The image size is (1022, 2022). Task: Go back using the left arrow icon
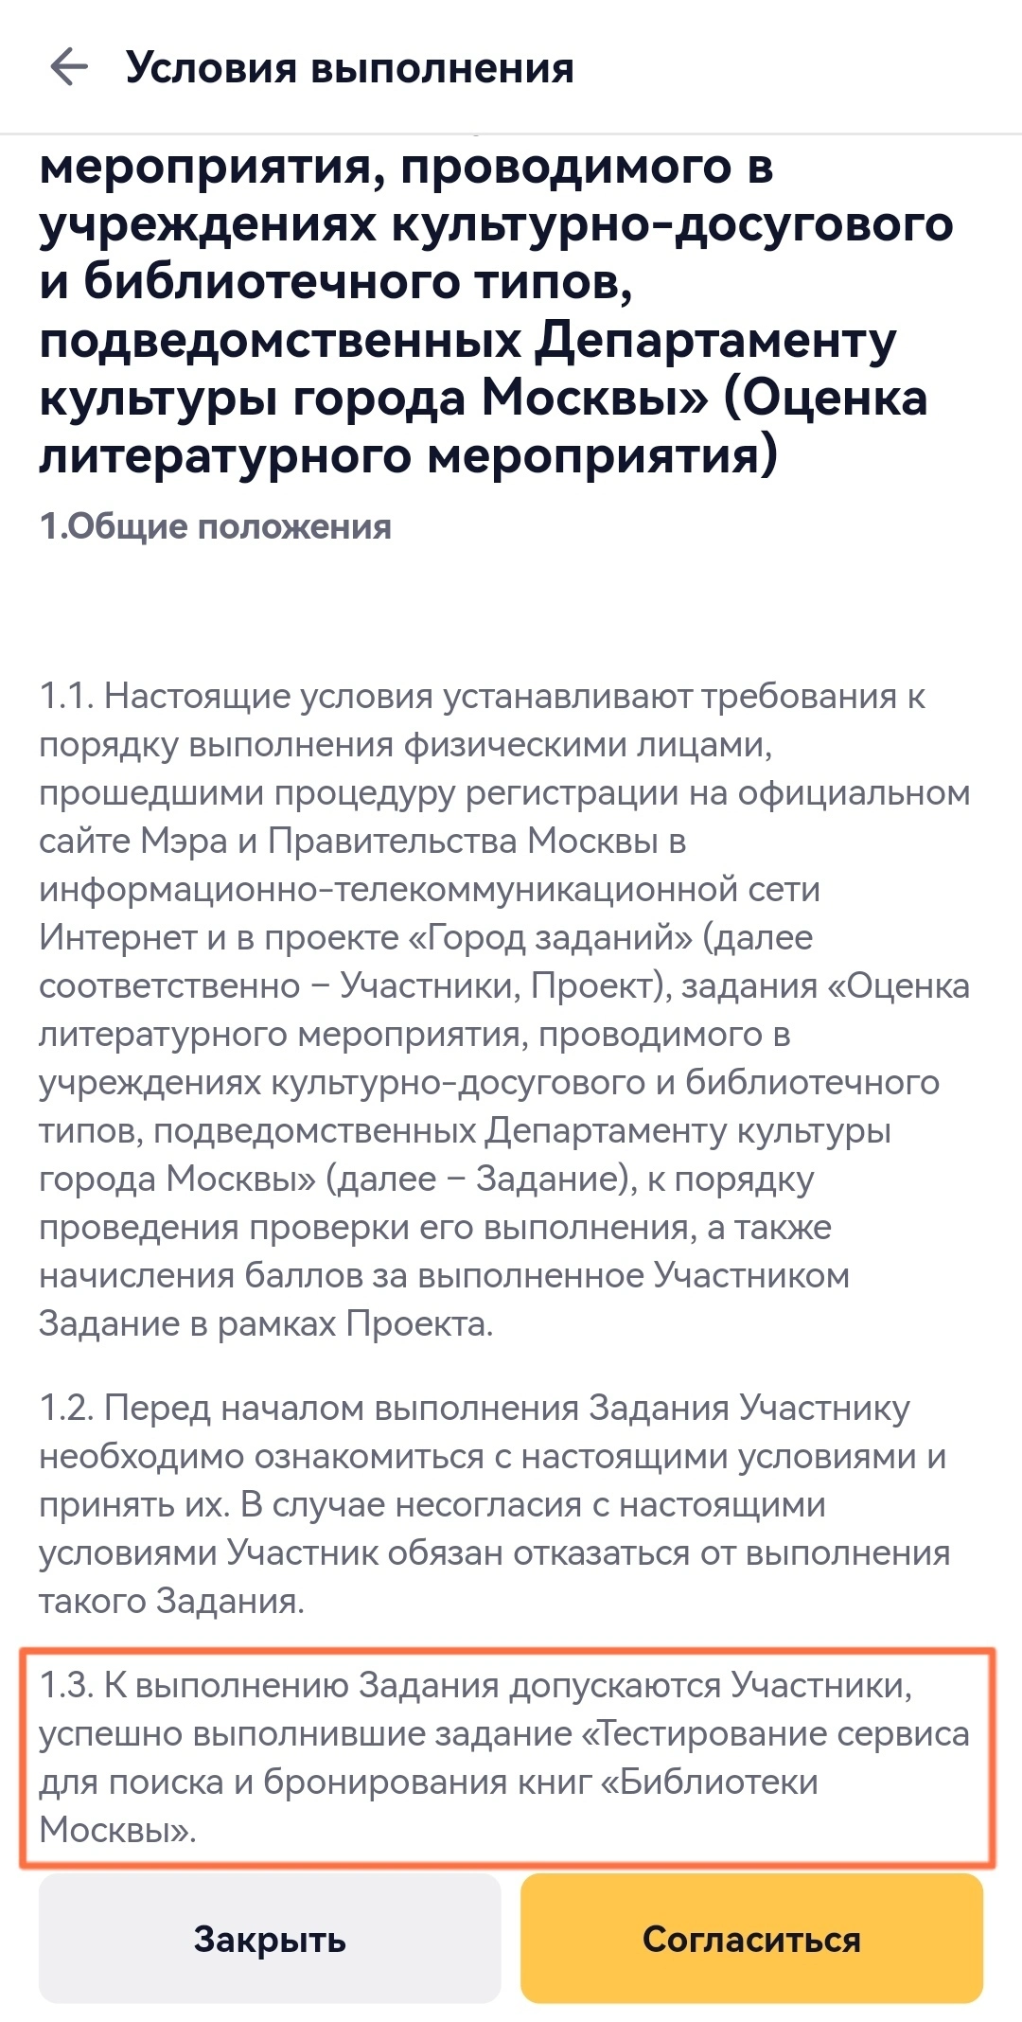coord(69,67)
